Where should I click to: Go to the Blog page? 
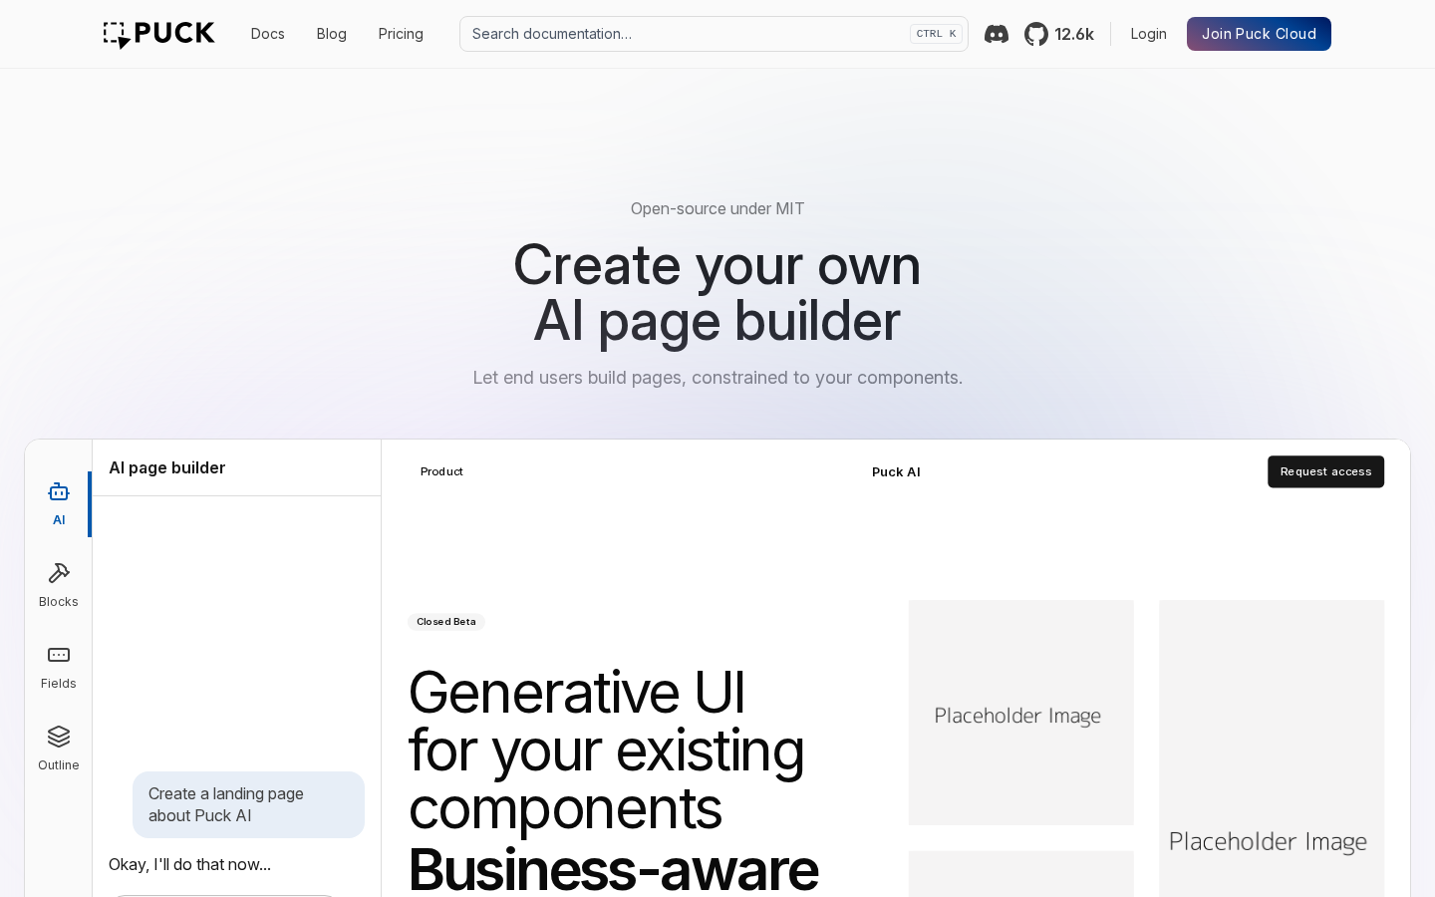332,34
